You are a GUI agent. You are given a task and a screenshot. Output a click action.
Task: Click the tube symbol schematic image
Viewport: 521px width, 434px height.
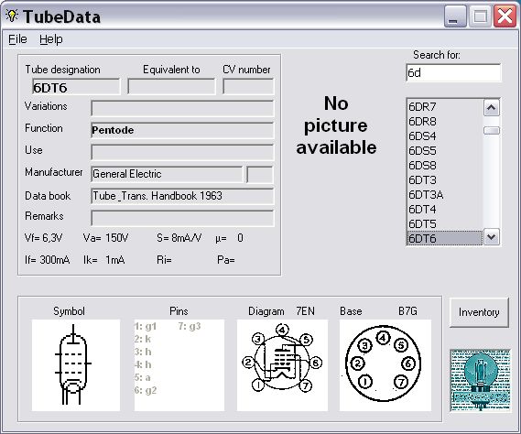point(76,365)
